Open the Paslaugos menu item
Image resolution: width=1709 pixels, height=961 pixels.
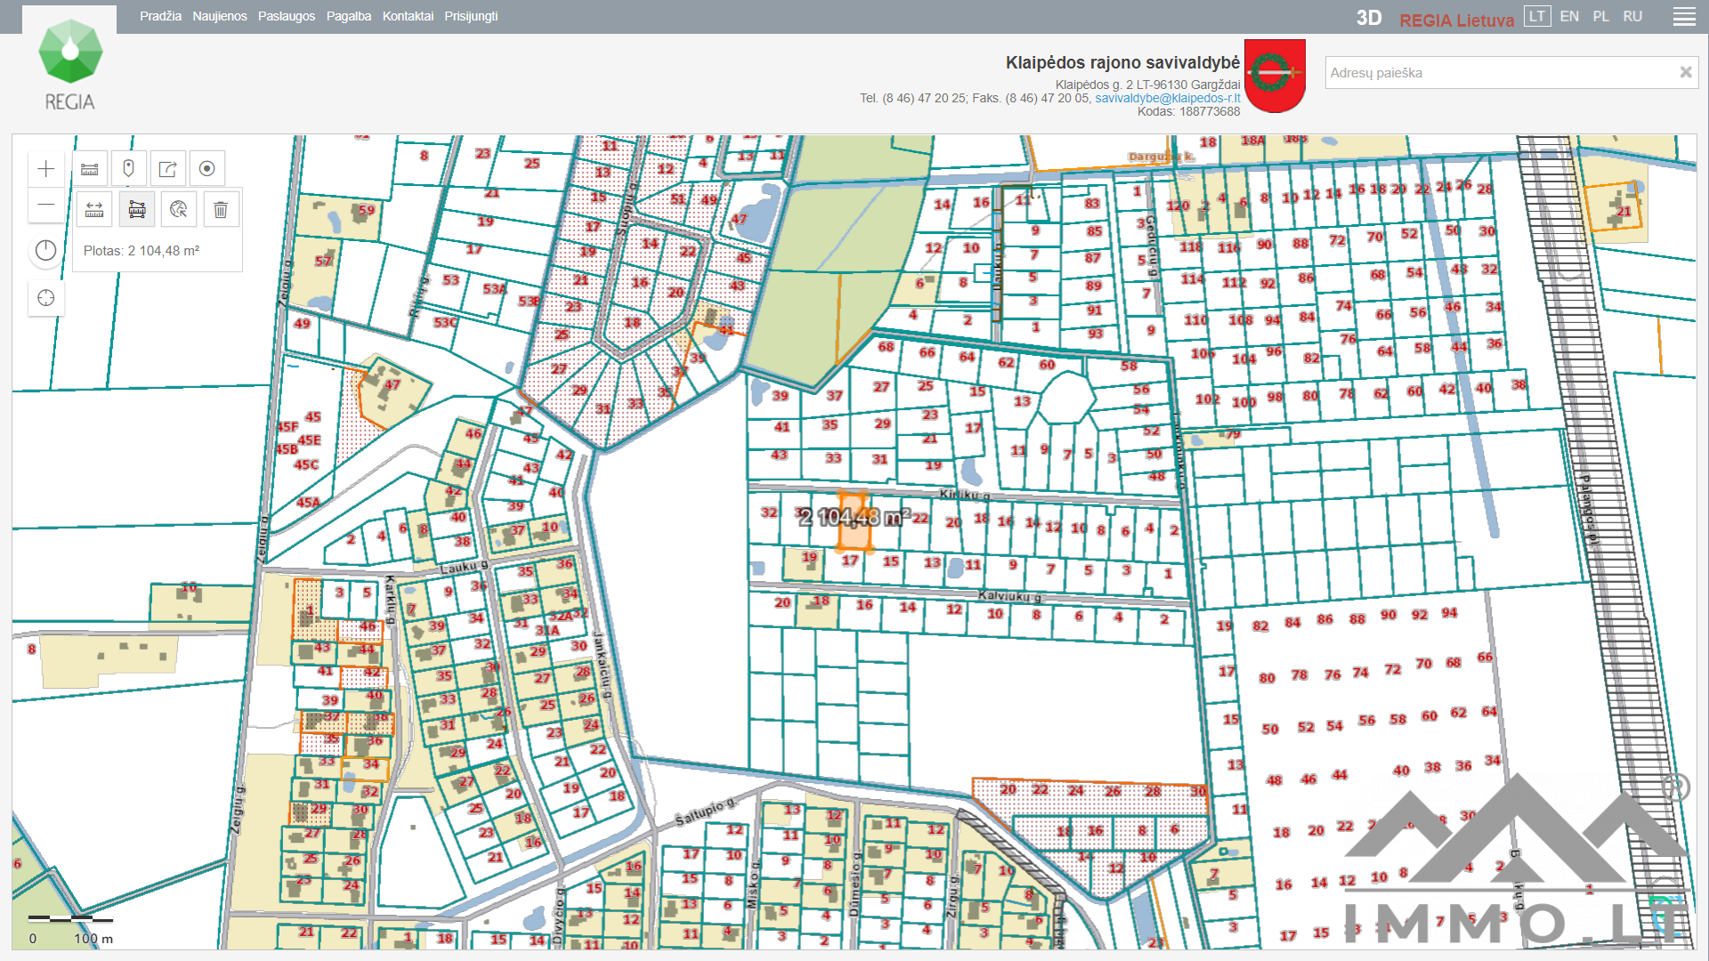click(287, 16)
